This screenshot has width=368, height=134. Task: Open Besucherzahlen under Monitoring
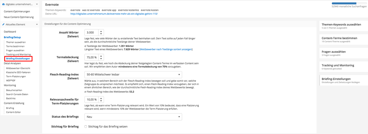(x=14, y=90)
